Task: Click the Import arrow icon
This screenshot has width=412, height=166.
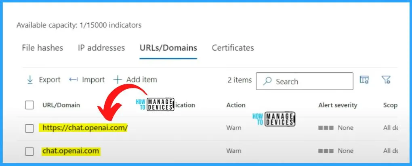Action: point(73,80)
